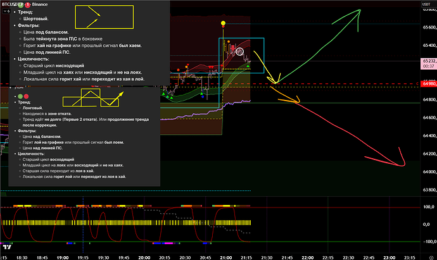Select the yellow circle signal marker above candles

pyautogui.click(x=224, y=23)
